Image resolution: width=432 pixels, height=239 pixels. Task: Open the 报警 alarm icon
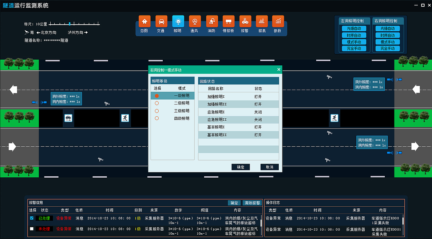coord(245,22)
